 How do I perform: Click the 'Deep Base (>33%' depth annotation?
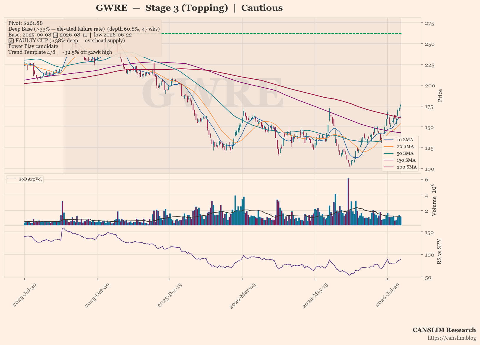[x=84, y=29]
